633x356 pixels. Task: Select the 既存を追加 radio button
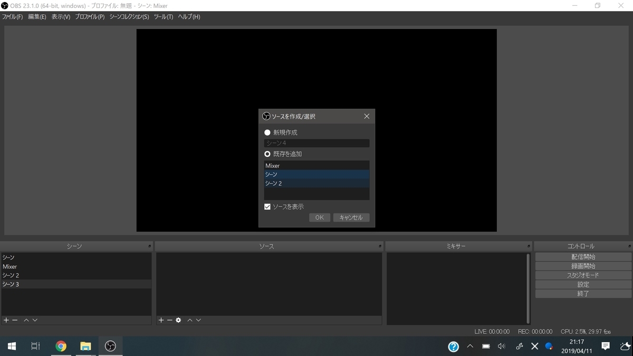[x=267, y=154]
